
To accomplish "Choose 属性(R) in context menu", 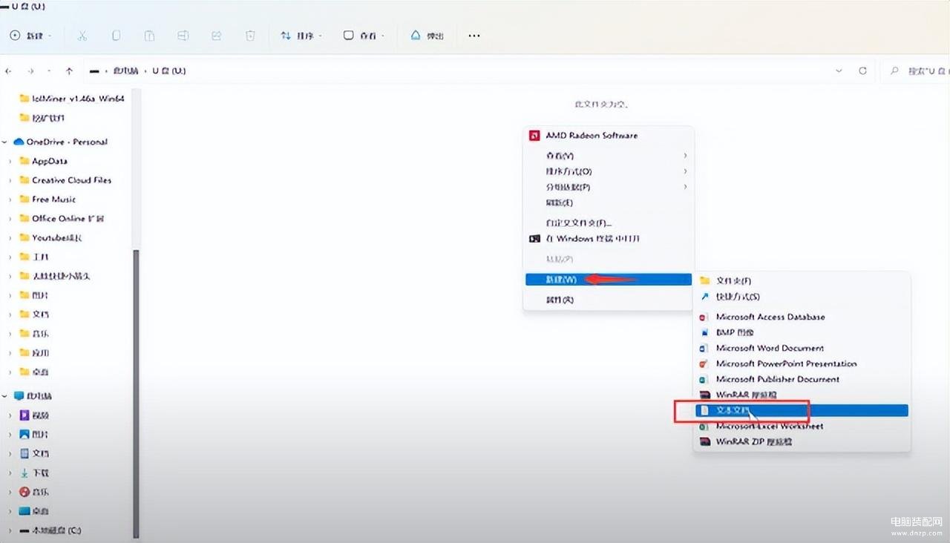I will (x=609, y=300).
